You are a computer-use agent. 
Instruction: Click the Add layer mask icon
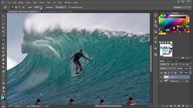tap(171, 106)
